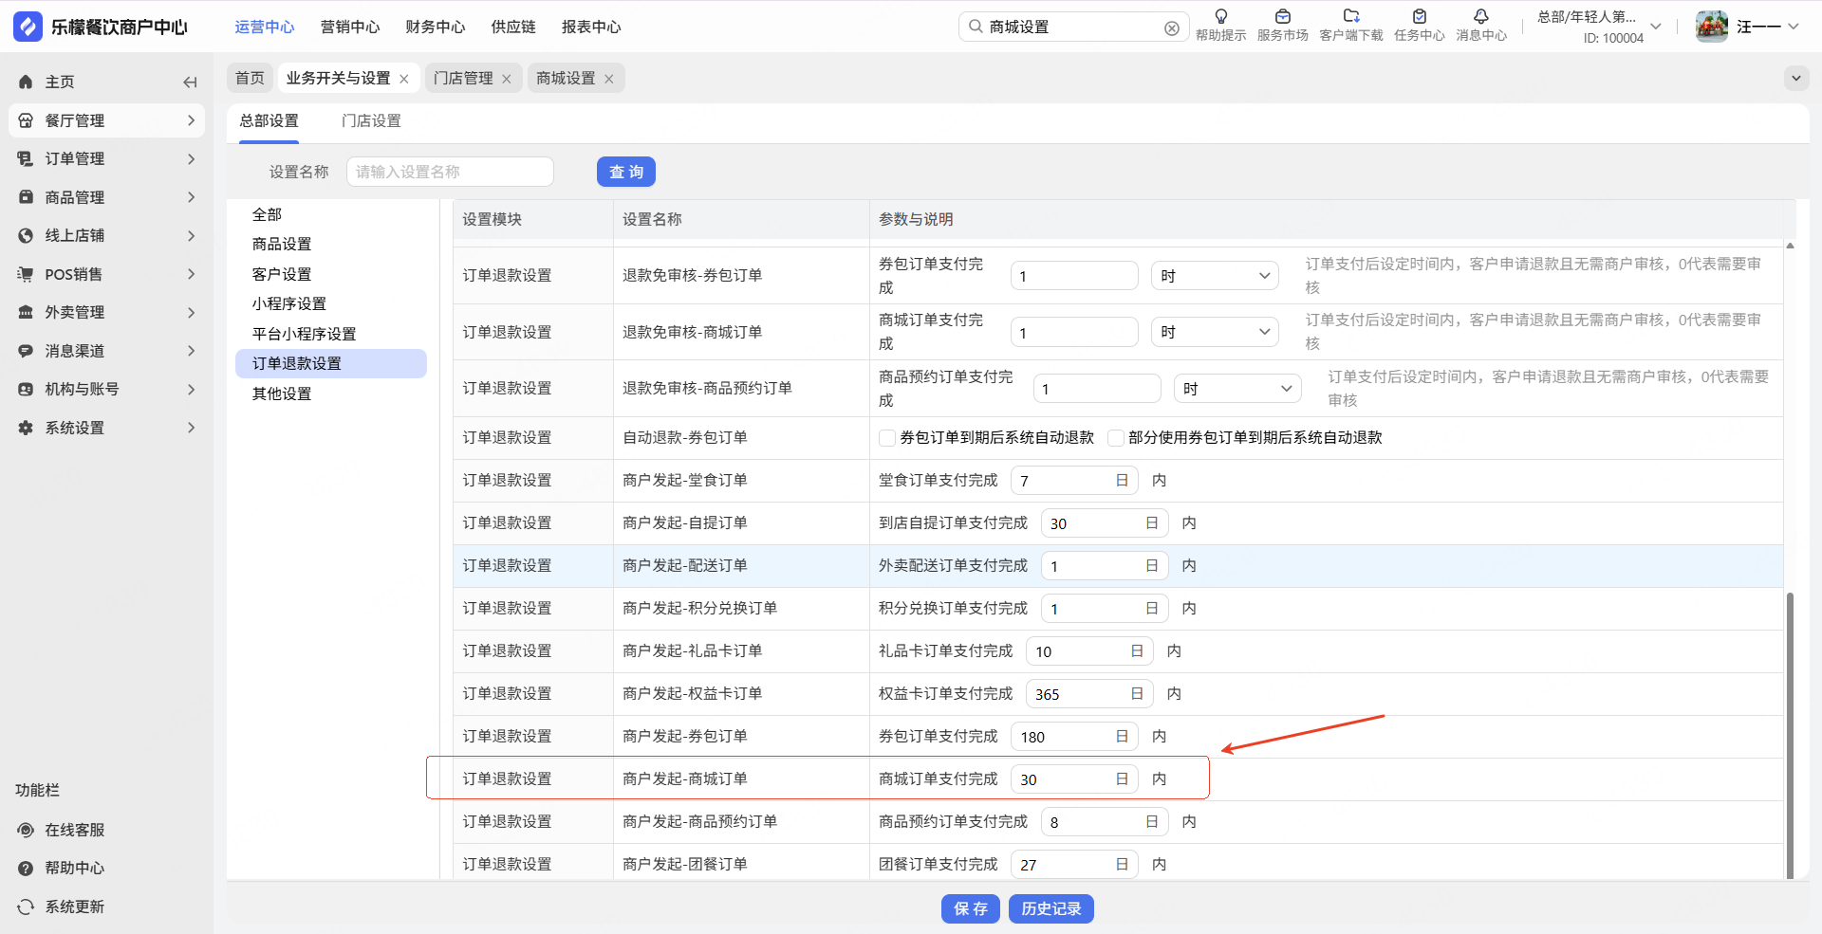This screenshot has width=1822, height=934.
Task: Collapse the sidebar with the arrow icon
Action: tap(190, 82)
